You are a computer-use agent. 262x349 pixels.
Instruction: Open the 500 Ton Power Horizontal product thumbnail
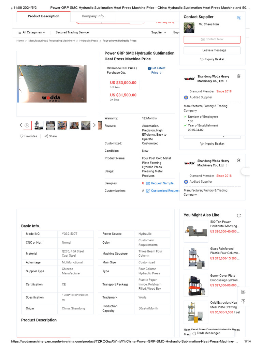[196, 231]
